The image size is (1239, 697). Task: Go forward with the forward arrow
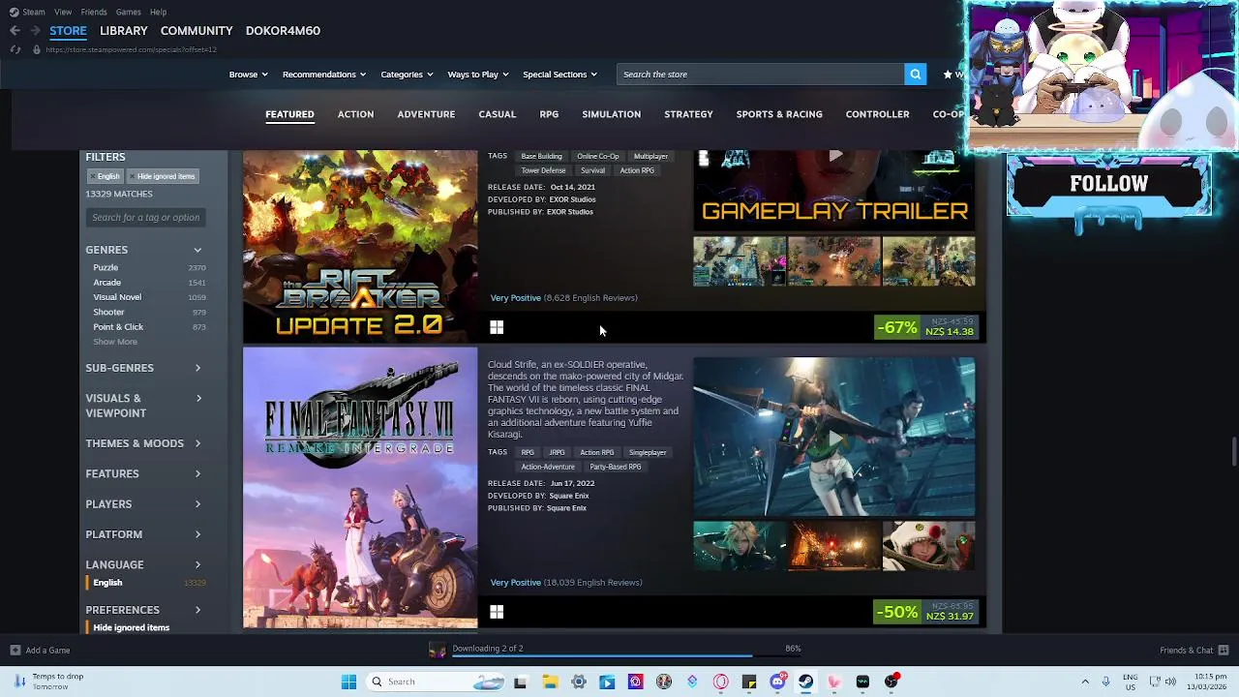click(x=36, y=31)
